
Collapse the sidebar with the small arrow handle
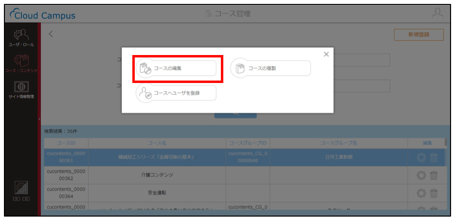click(39, 119)
